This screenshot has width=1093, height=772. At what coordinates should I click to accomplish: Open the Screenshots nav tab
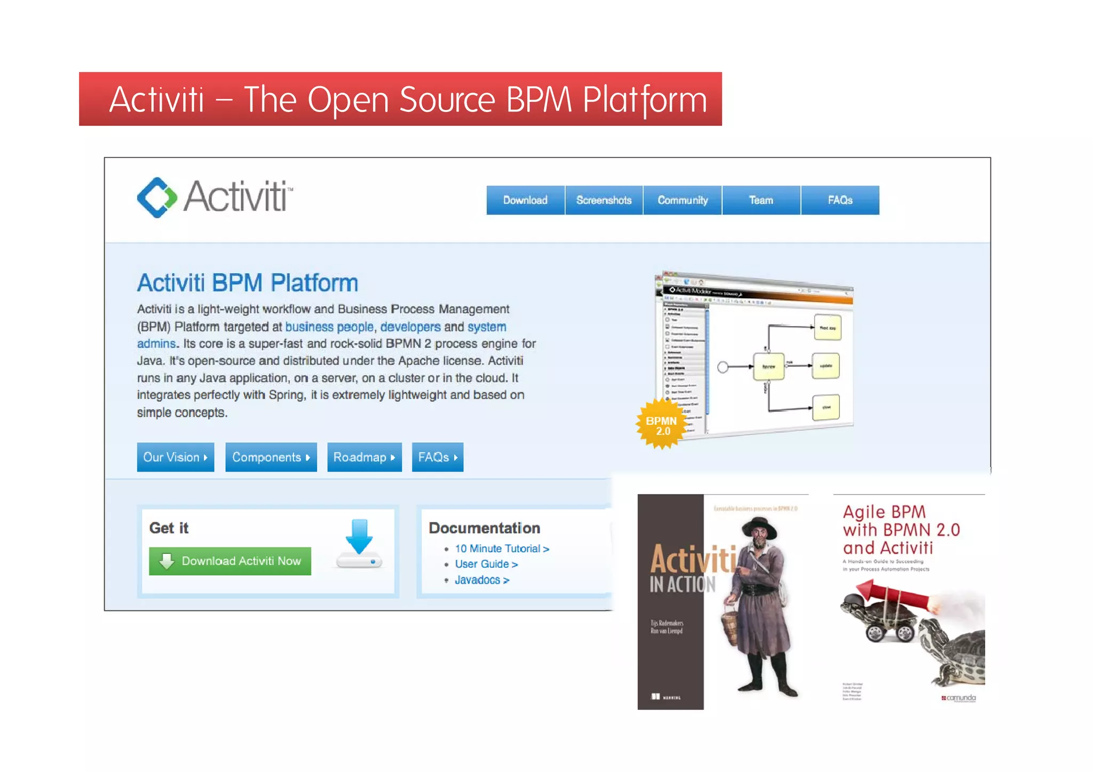[604, 200]
